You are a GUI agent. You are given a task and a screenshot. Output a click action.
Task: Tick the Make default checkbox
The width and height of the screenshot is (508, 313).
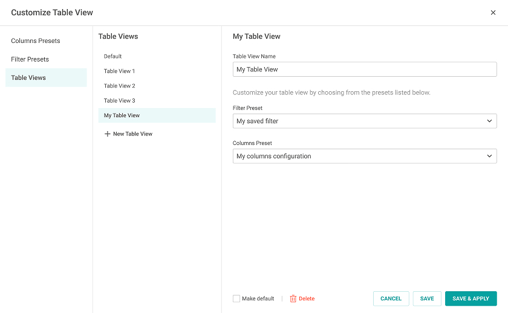(x=236, y=298)
